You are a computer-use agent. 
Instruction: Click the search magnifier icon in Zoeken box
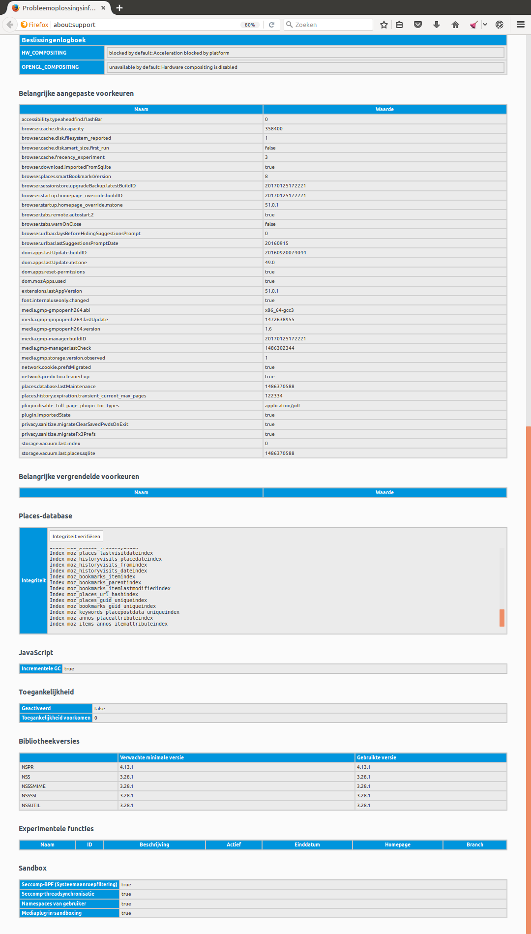(290, 25)
